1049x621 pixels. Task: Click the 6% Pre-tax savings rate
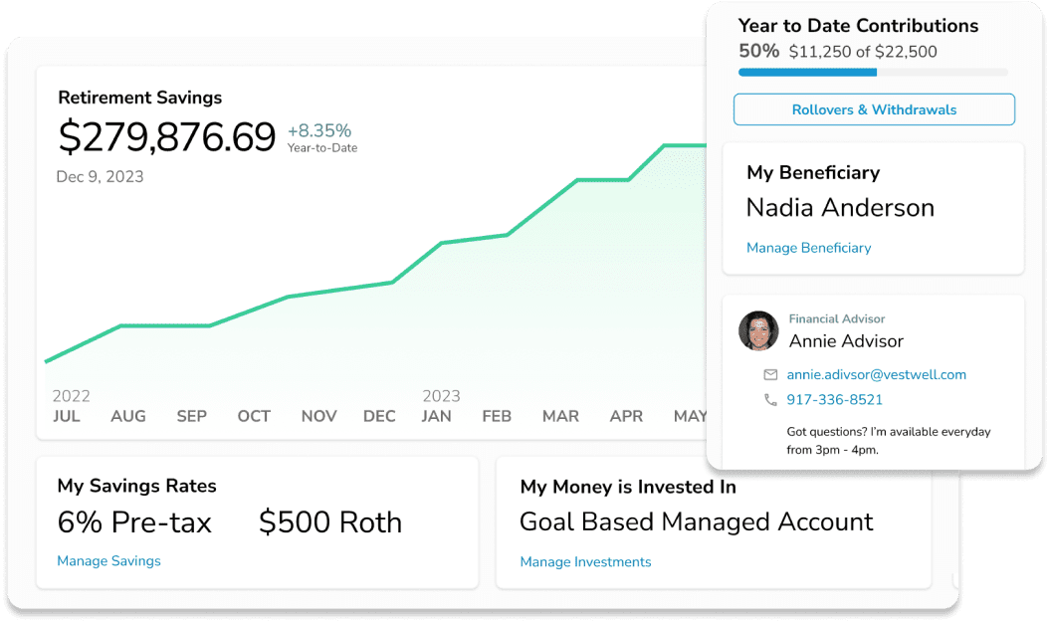click(134, 522)
